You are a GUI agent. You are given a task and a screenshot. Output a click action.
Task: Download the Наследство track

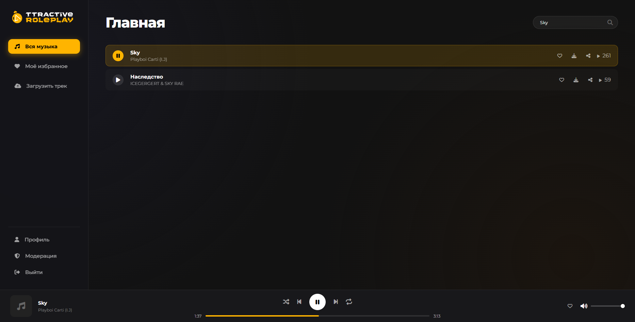576,80
